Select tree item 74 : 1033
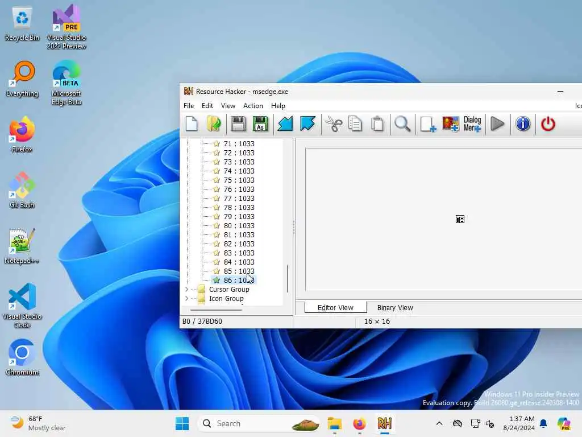Image resolution: width=582 pixels, height=437 pixels. 239,171
